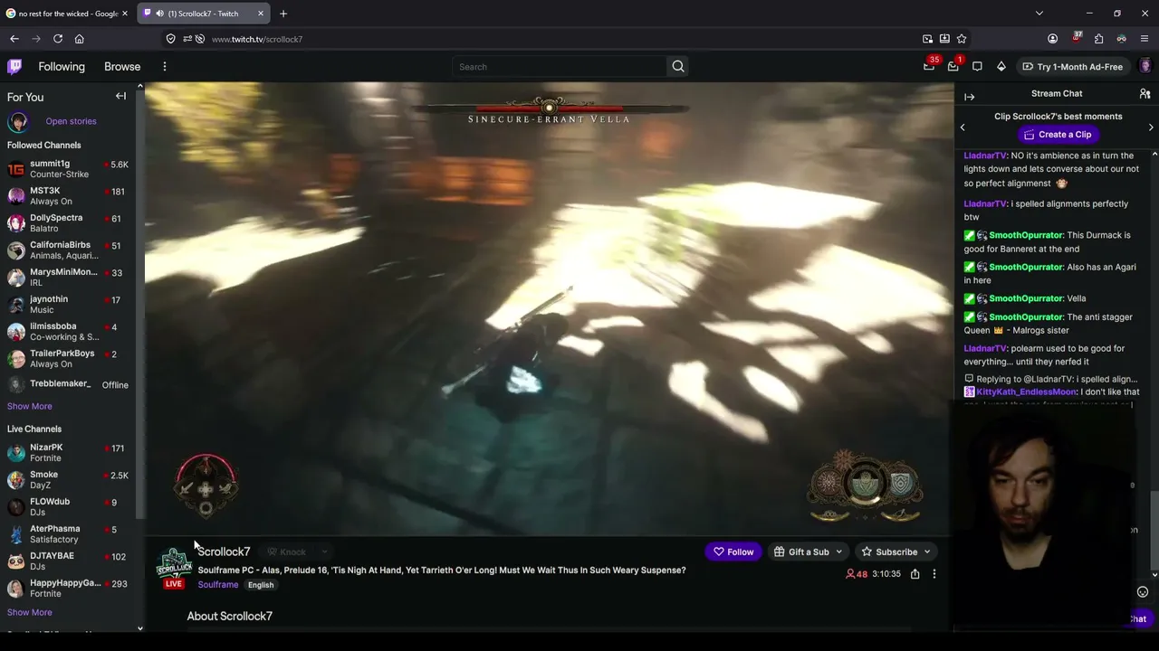Go to the Twitch home logo
The height and width of the screenshot is (651, 1159).
(x=14, y=66)
